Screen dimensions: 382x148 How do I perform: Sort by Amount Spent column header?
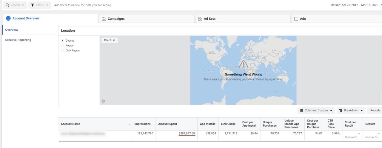(x=167, y=124)
